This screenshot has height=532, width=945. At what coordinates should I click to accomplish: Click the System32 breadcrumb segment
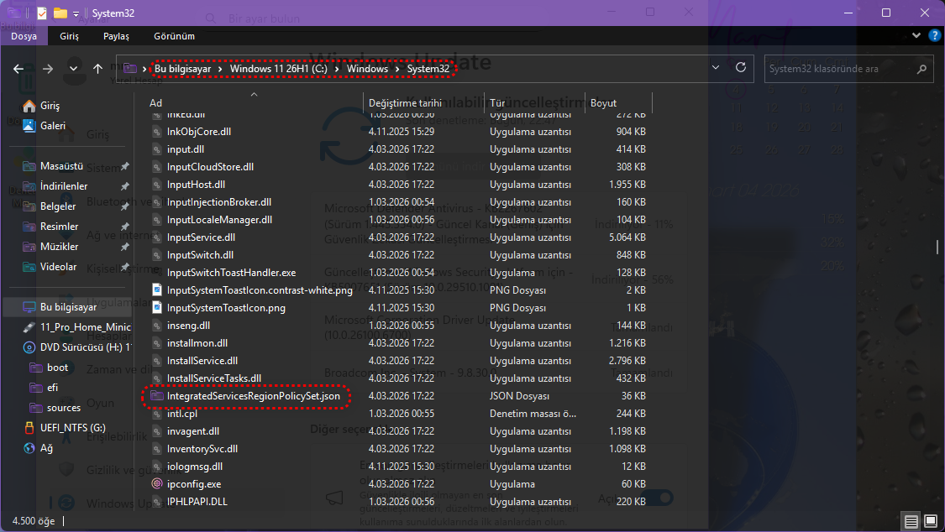pos(428,69)
